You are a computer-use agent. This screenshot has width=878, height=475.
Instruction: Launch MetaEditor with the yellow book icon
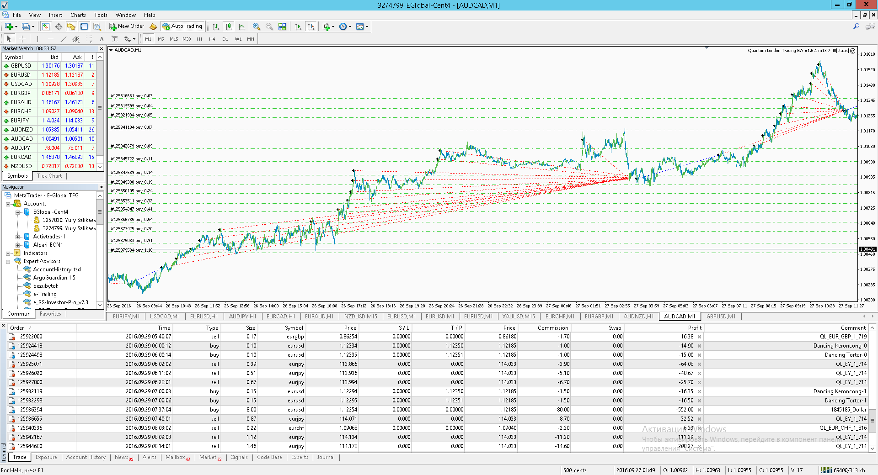(x=153, y=26)
